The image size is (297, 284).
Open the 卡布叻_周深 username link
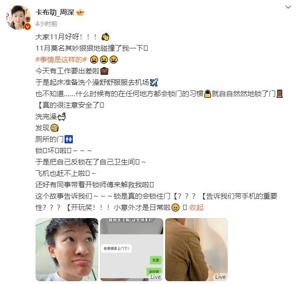[55, 12]
